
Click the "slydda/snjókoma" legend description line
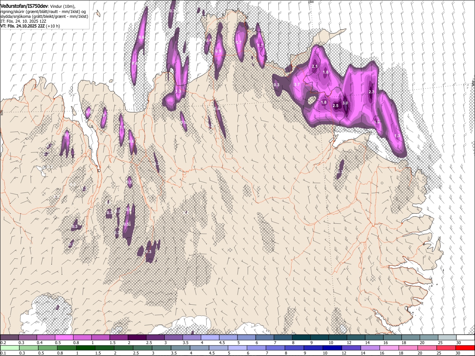click(x=44, y=16)
